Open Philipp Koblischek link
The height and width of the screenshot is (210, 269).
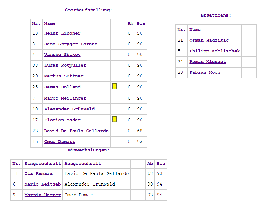pos(215,51)
